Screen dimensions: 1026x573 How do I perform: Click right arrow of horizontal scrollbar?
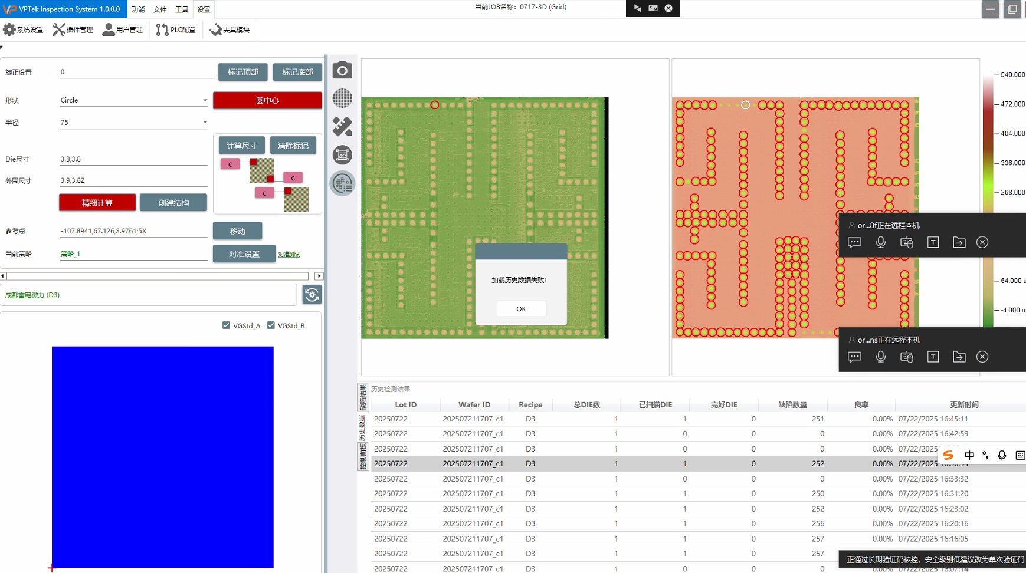[319, 276]
